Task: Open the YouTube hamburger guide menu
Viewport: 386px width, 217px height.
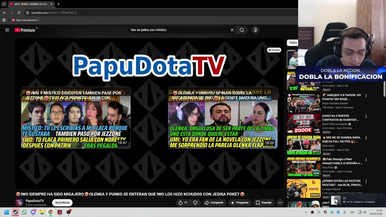Action: pyautogui.click(x=7, y=30)
